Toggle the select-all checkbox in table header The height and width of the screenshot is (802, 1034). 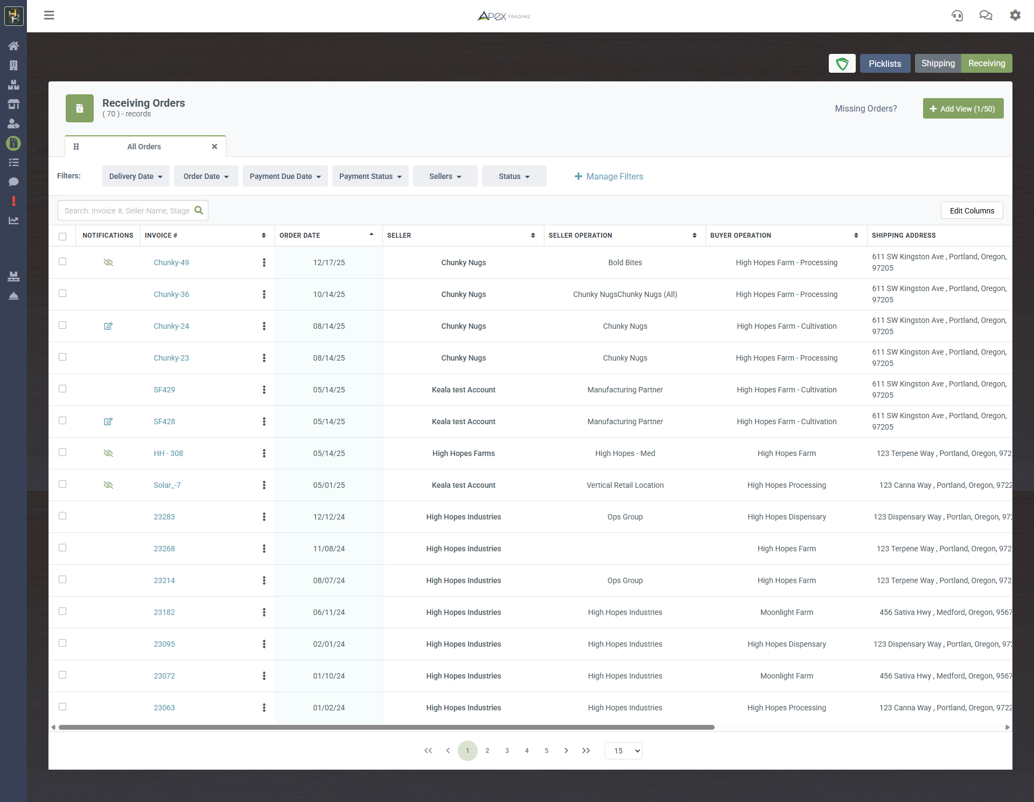tap(62, 236)
